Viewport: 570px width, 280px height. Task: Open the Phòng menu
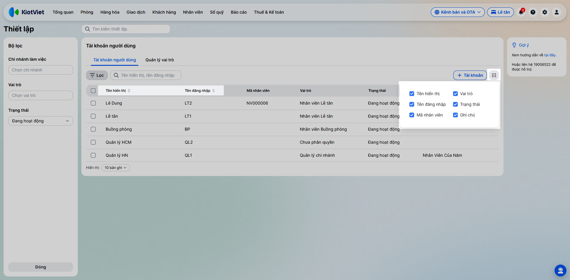click(x=87, y=12)
